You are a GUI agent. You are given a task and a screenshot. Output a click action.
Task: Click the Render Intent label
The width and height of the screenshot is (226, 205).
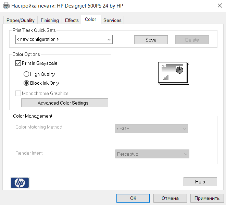click(29, 153)
